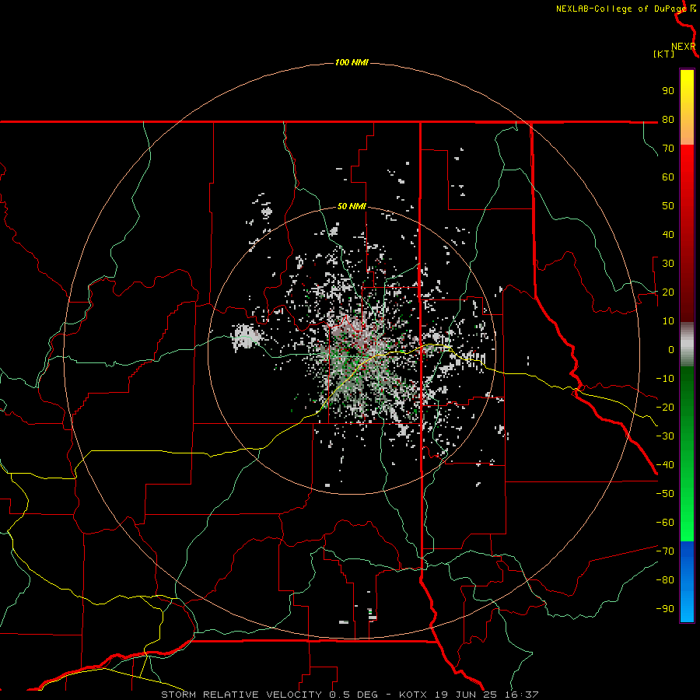Click the 100 NMI range ring label

[x=352, y=62]
